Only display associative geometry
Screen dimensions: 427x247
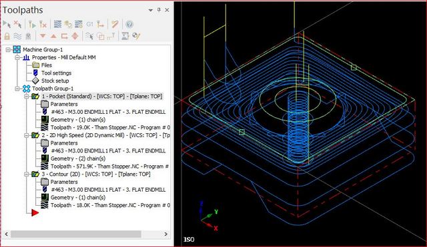coord(101,36)
